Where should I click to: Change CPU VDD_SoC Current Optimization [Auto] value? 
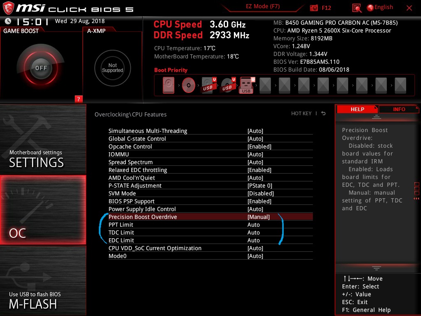[x=255, y=248]
